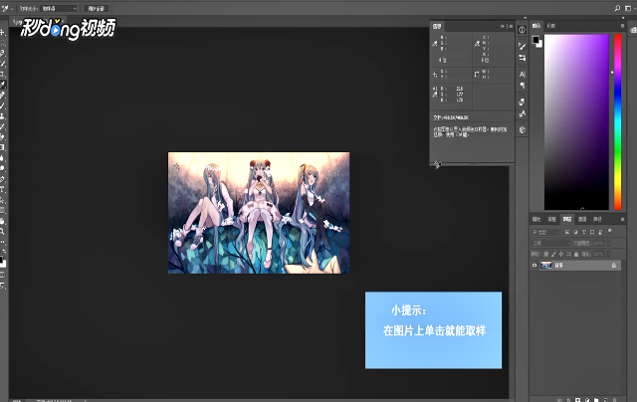Click the background layer thumbnail
Image resolution: width=637 pixels, height=402 pixels.
click(x=546, y=265)
